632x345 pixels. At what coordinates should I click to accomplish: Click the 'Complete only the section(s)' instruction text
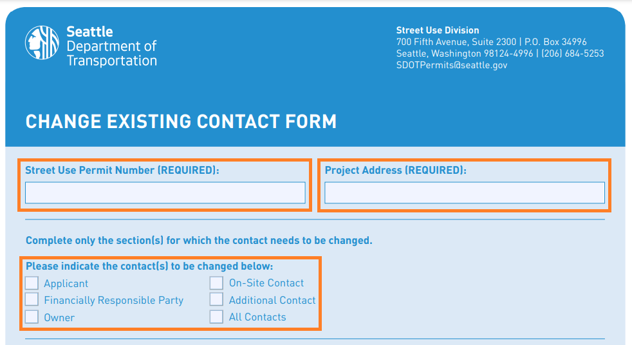coord(199,241)
